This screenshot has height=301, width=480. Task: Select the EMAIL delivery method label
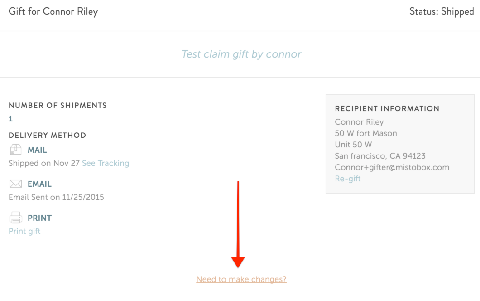pos(39,184)
